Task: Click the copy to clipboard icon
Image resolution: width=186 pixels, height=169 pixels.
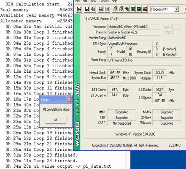Action: pyautogui.click(x=93, y=9)
